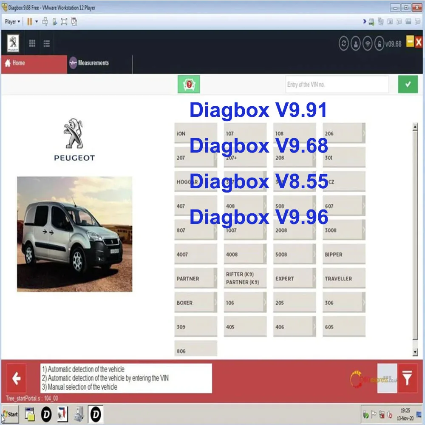
Task: Select the Diagbox list view icon
Action: click(x=47, y=43)
